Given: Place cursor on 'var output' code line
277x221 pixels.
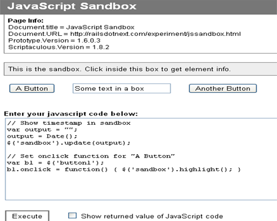Looking at the screenshot, I should coord(42,130).
